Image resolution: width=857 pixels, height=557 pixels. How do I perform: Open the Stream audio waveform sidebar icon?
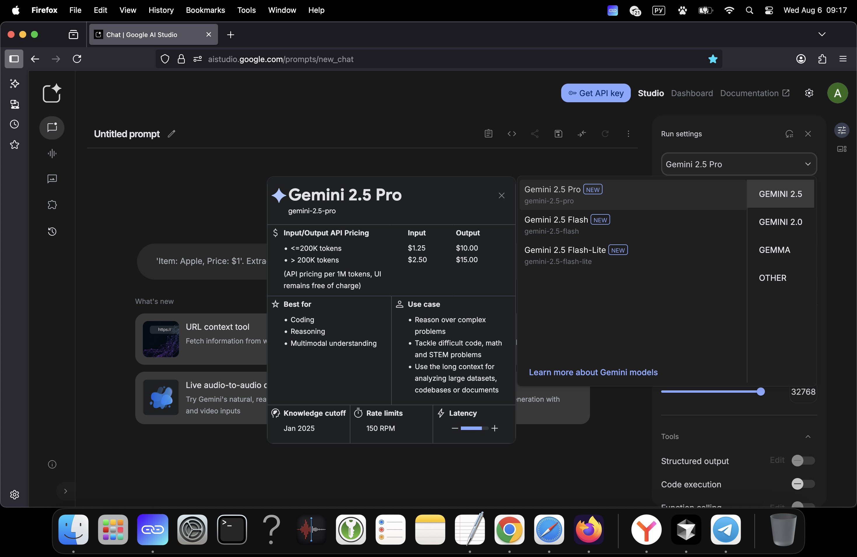[x=52, y=154]
